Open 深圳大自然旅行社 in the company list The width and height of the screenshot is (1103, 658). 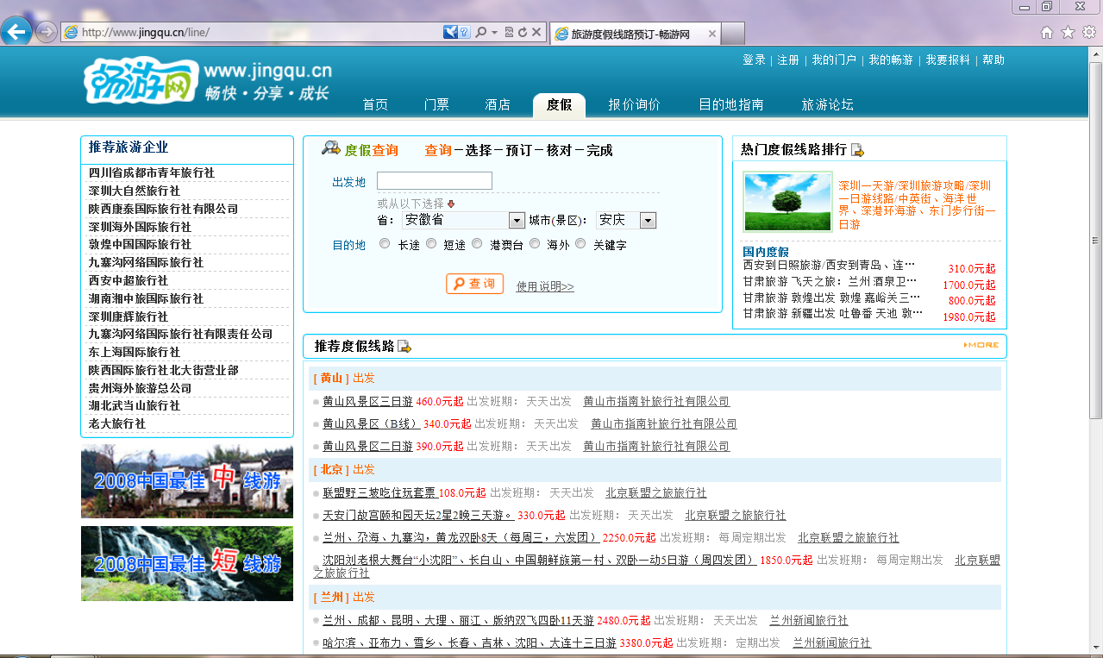click(135, 191)
